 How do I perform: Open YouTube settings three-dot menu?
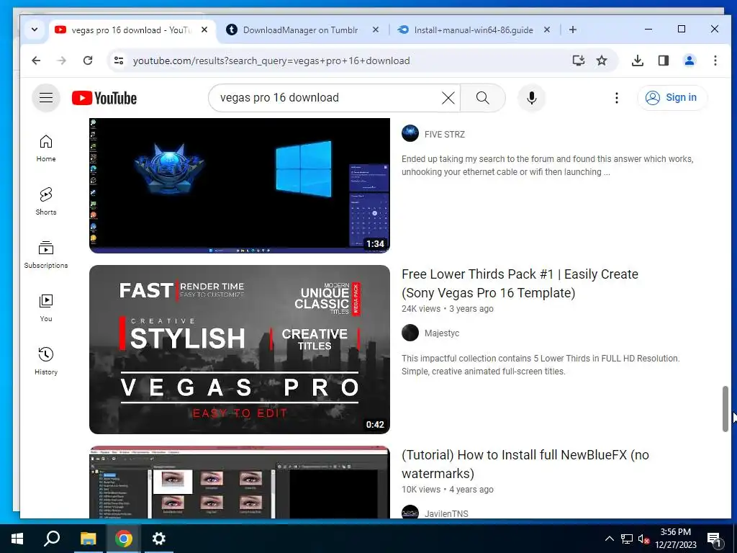(617, 98)
